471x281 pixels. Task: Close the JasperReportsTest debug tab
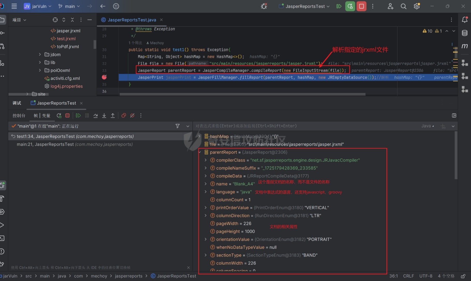(x=81, y=103)
